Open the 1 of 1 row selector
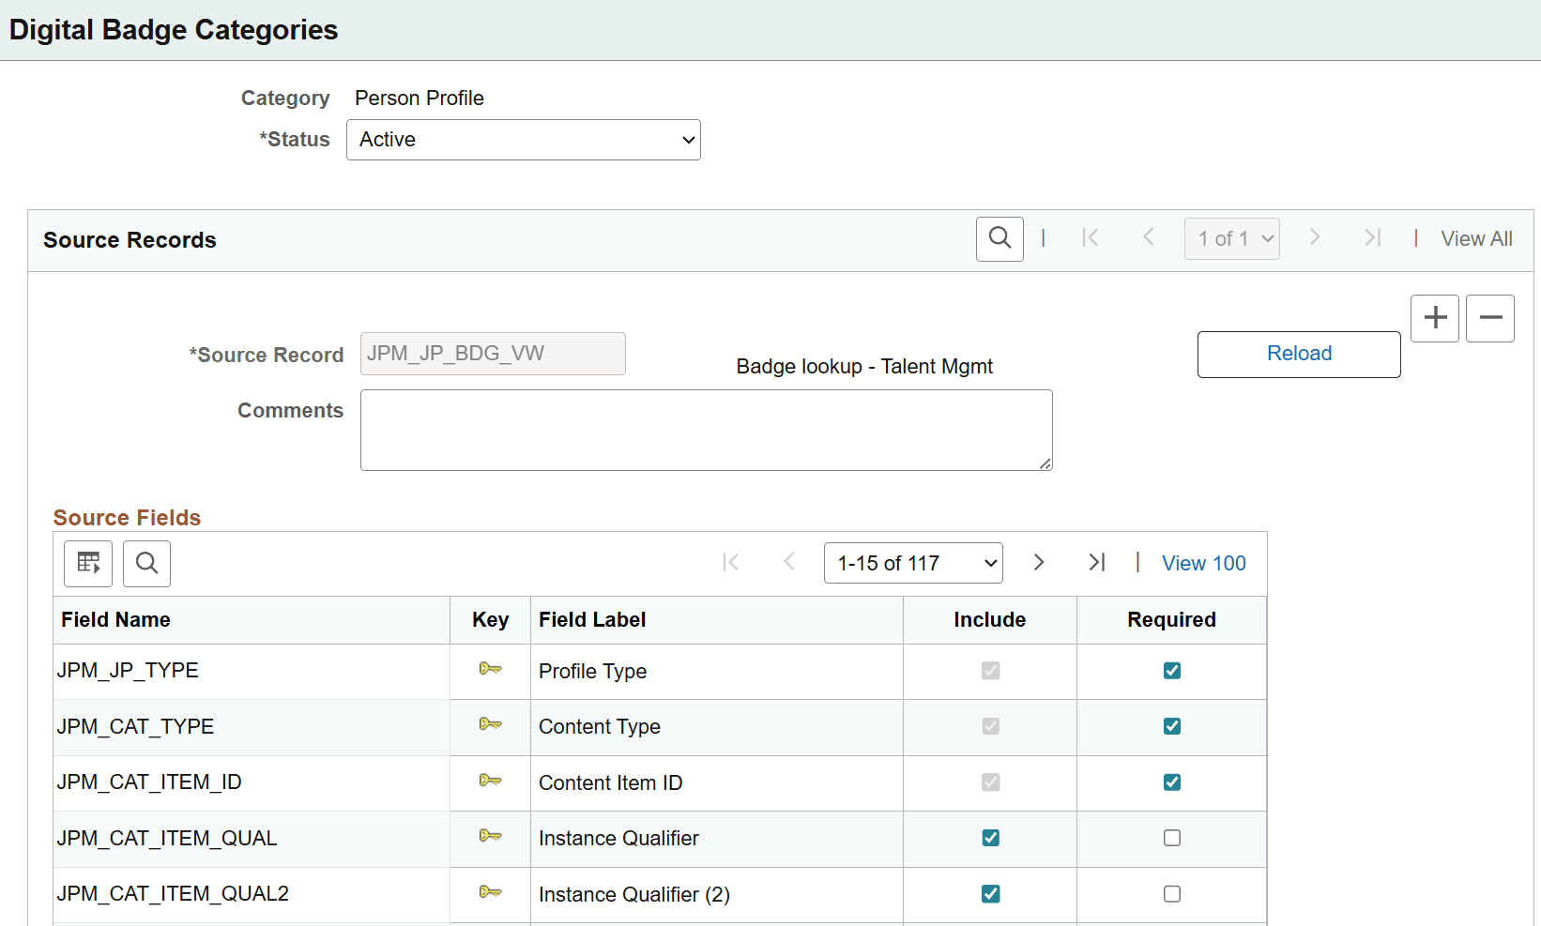 pos(1232,238)
